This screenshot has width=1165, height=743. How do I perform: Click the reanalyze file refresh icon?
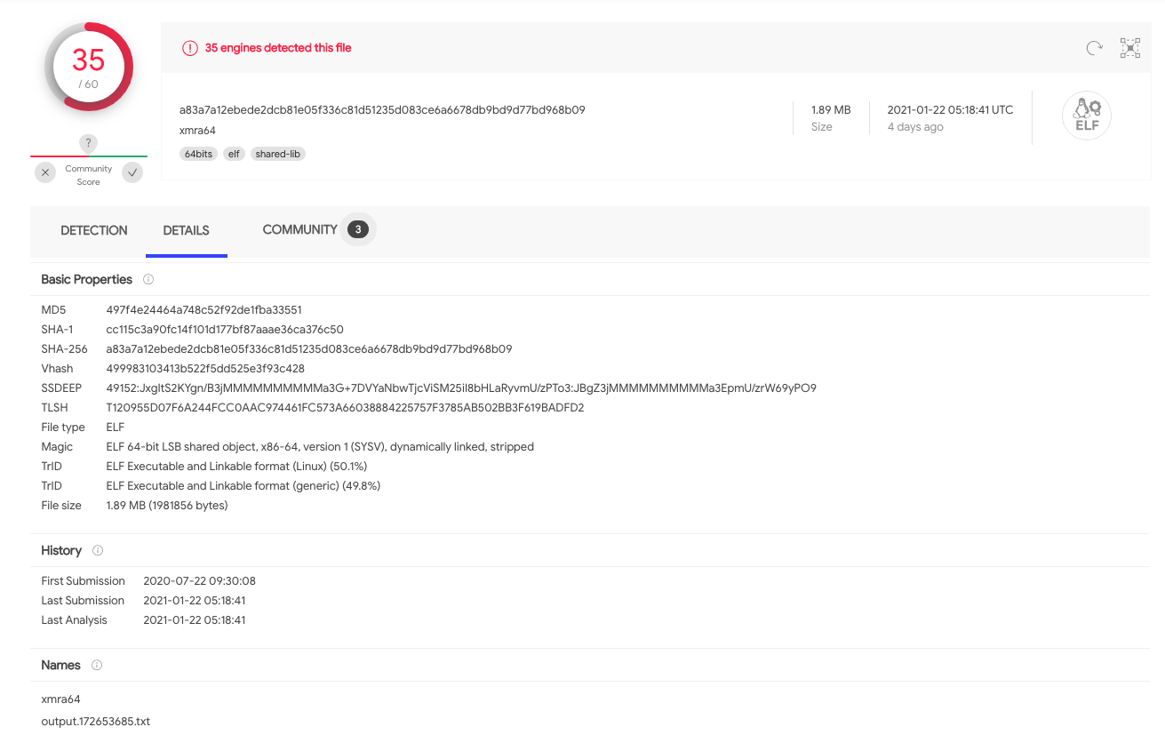1093,47
